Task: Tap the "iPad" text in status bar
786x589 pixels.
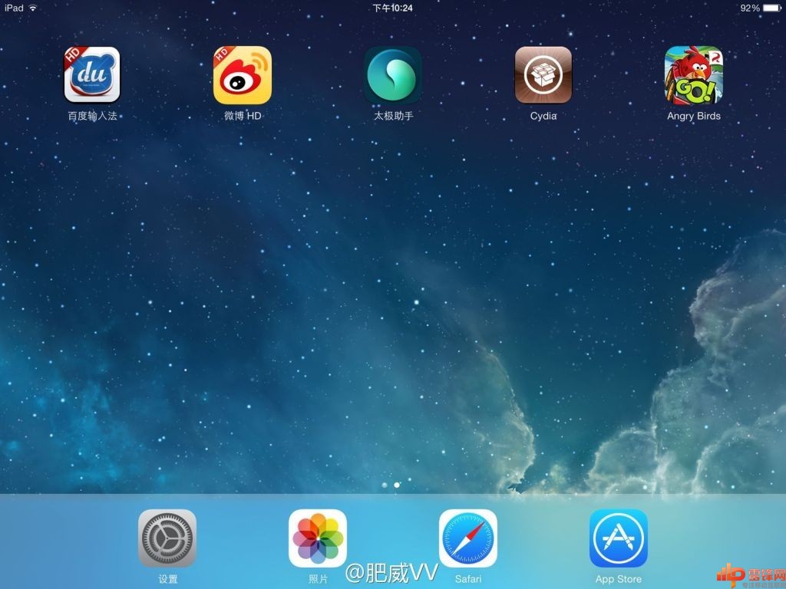Action: coord(14,8)
